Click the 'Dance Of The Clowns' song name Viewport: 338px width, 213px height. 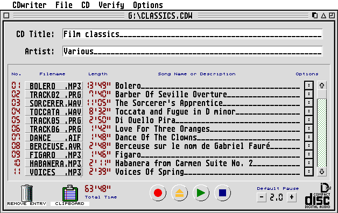point(156,137)
